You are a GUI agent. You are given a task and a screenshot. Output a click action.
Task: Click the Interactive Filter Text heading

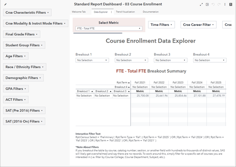tap(88, 134)
